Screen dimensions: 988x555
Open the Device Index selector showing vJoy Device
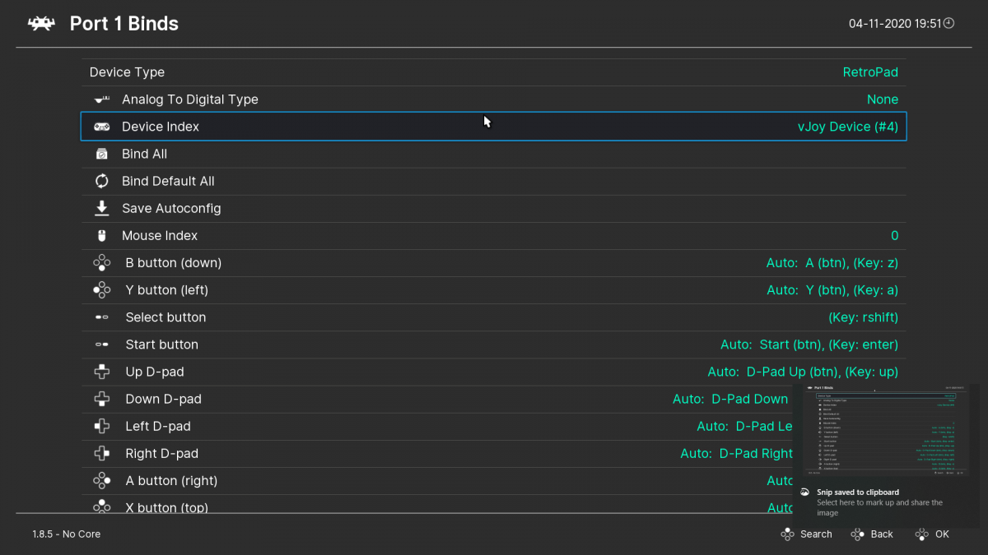coord(494,126)
